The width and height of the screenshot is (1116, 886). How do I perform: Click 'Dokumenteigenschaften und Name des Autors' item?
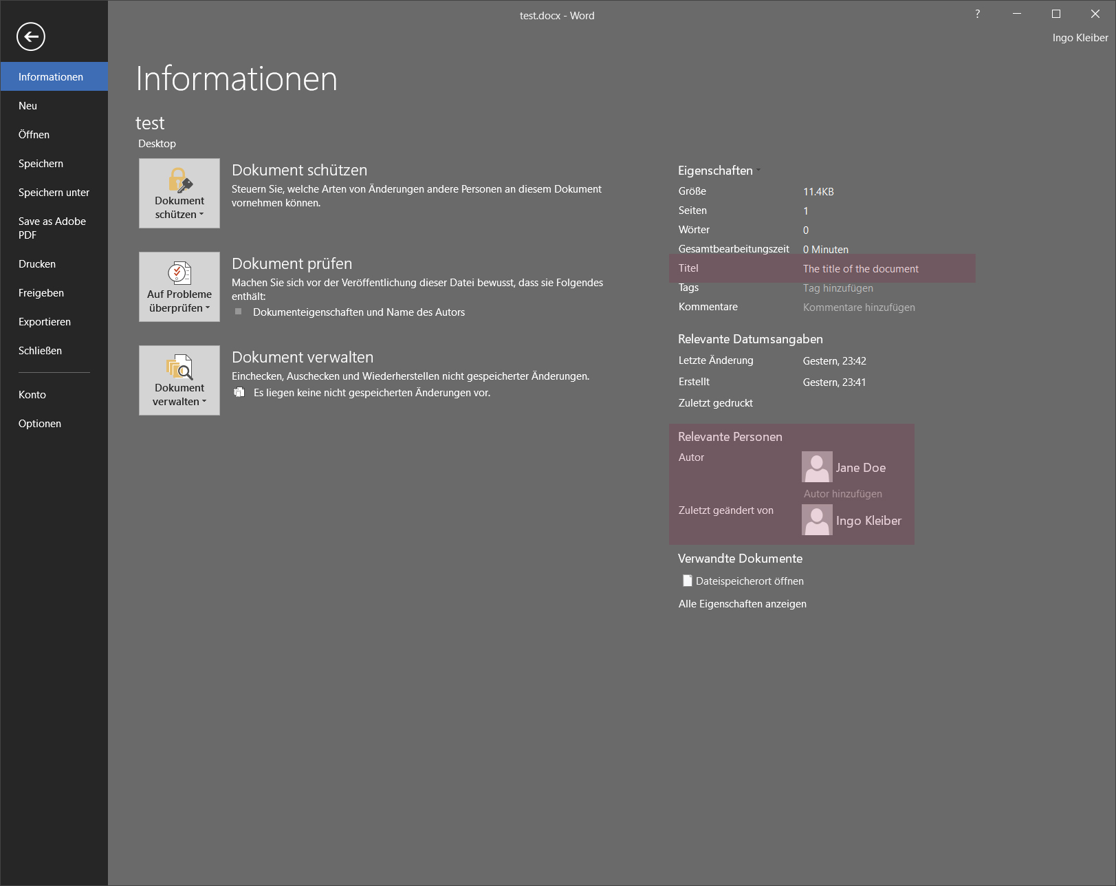(x=359, y=312)
